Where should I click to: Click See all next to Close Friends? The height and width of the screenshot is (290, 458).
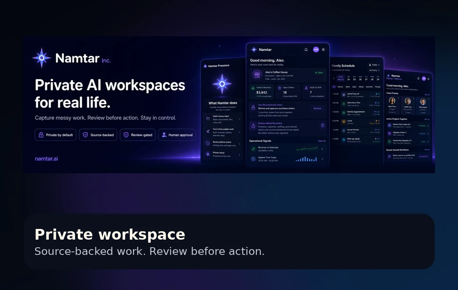(x=427, y=95)
